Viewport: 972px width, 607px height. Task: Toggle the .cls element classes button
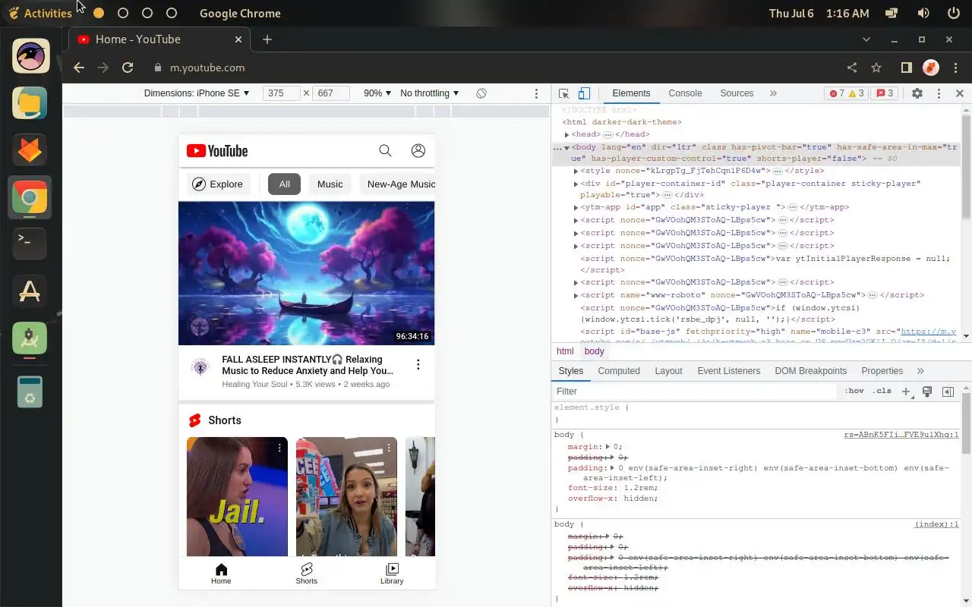882,392
